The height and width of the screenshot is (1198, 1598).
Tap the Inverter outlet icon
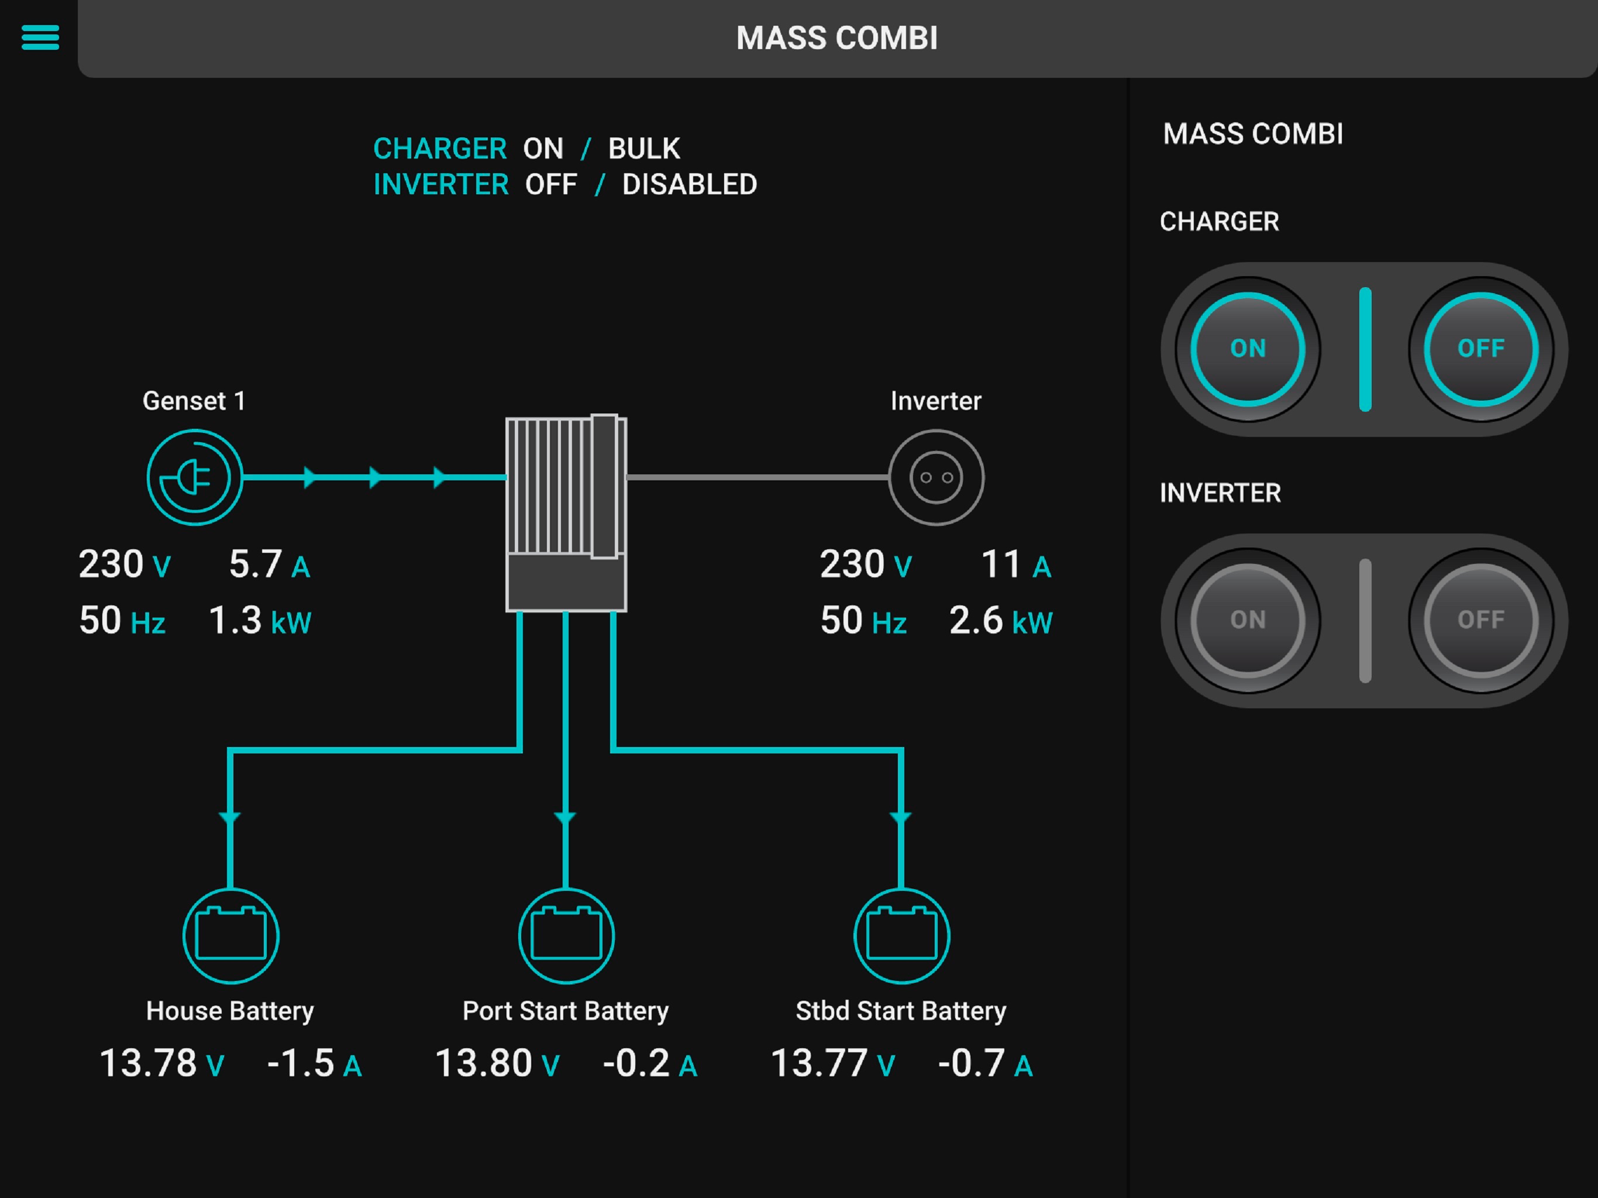point(935,477)
